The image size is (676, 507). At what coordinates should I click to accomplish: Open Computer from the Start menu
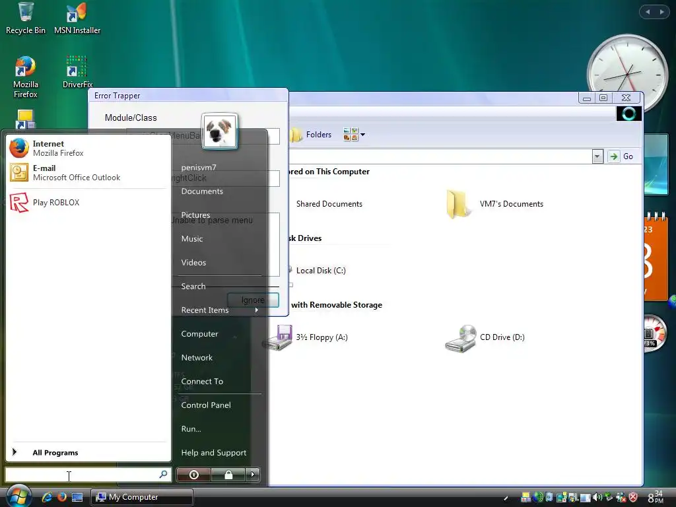pyautogui.click(x=199, y=333)
